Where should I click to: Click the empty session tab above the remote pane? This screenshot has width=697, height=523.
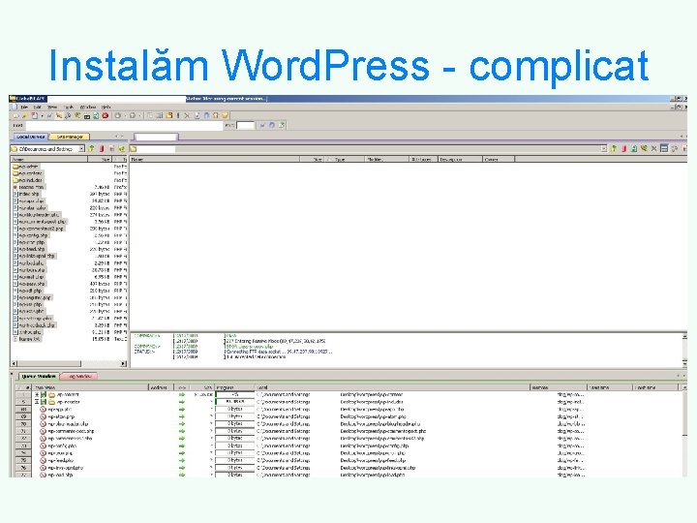(156, 137)
